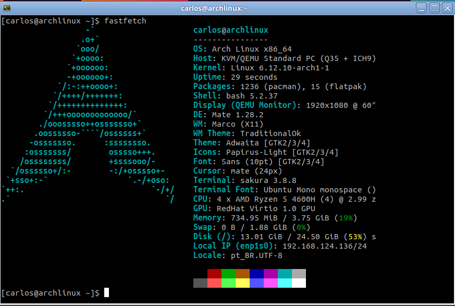
Task: Click the teal color block
Action: [285, 274]
